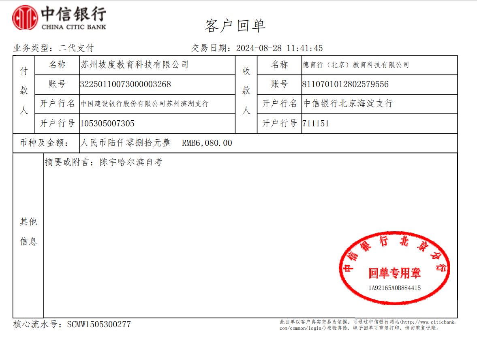Click the red CITIC Bank logo emblem
The height and width of the screenshot is (339, 477).
[25, 18]
